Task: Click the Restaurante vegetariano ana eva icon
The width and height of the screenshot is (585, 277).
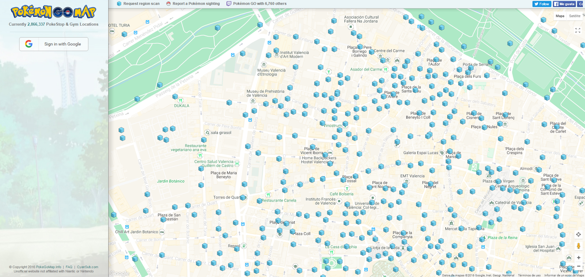Action: 200,155
